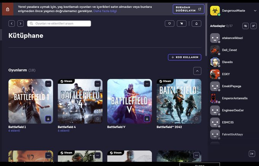259x166 pixels.
Task: Open the Battlefield V three-dot menu
Action: (147, 84)
